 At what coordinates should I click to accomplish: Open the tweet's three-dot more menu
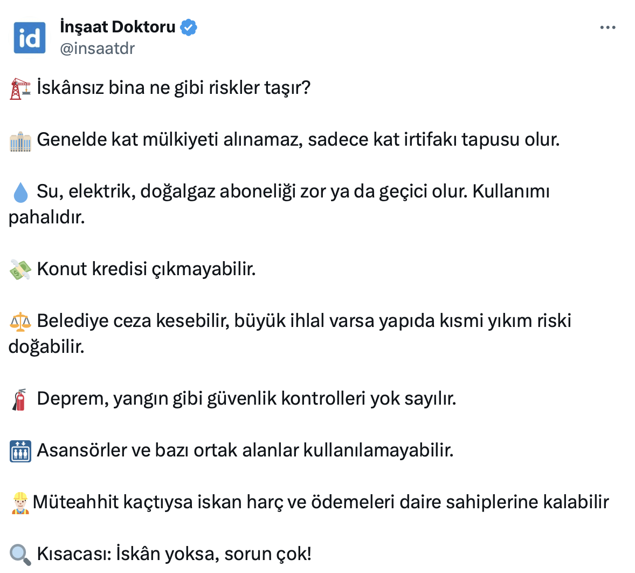(x=608, y=28)
